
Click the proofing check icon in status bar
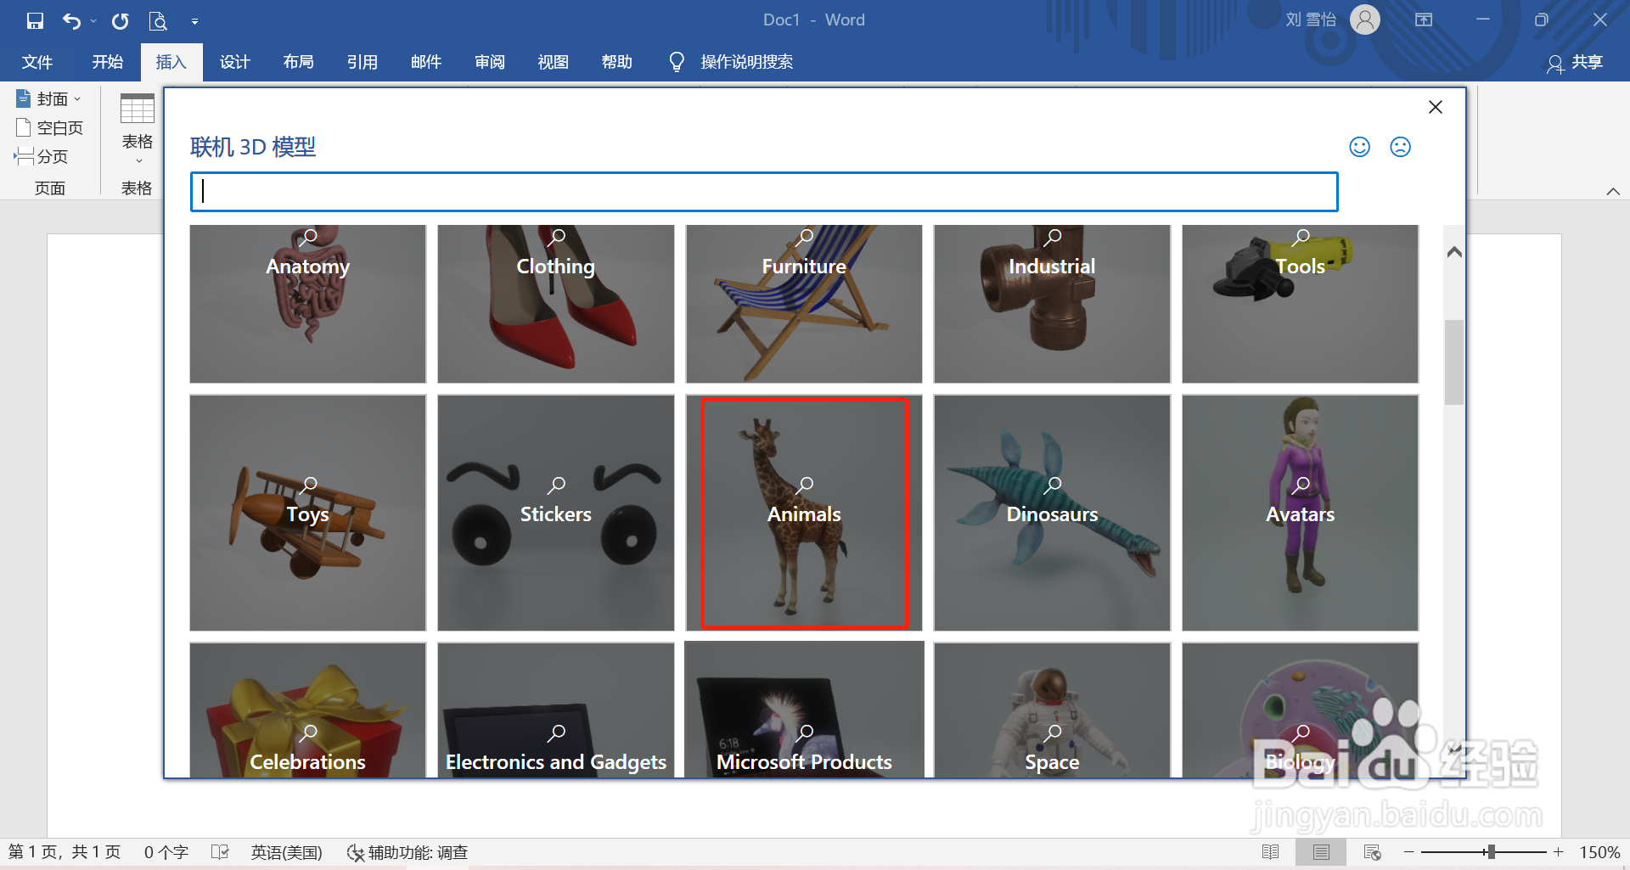pos(220,851)
